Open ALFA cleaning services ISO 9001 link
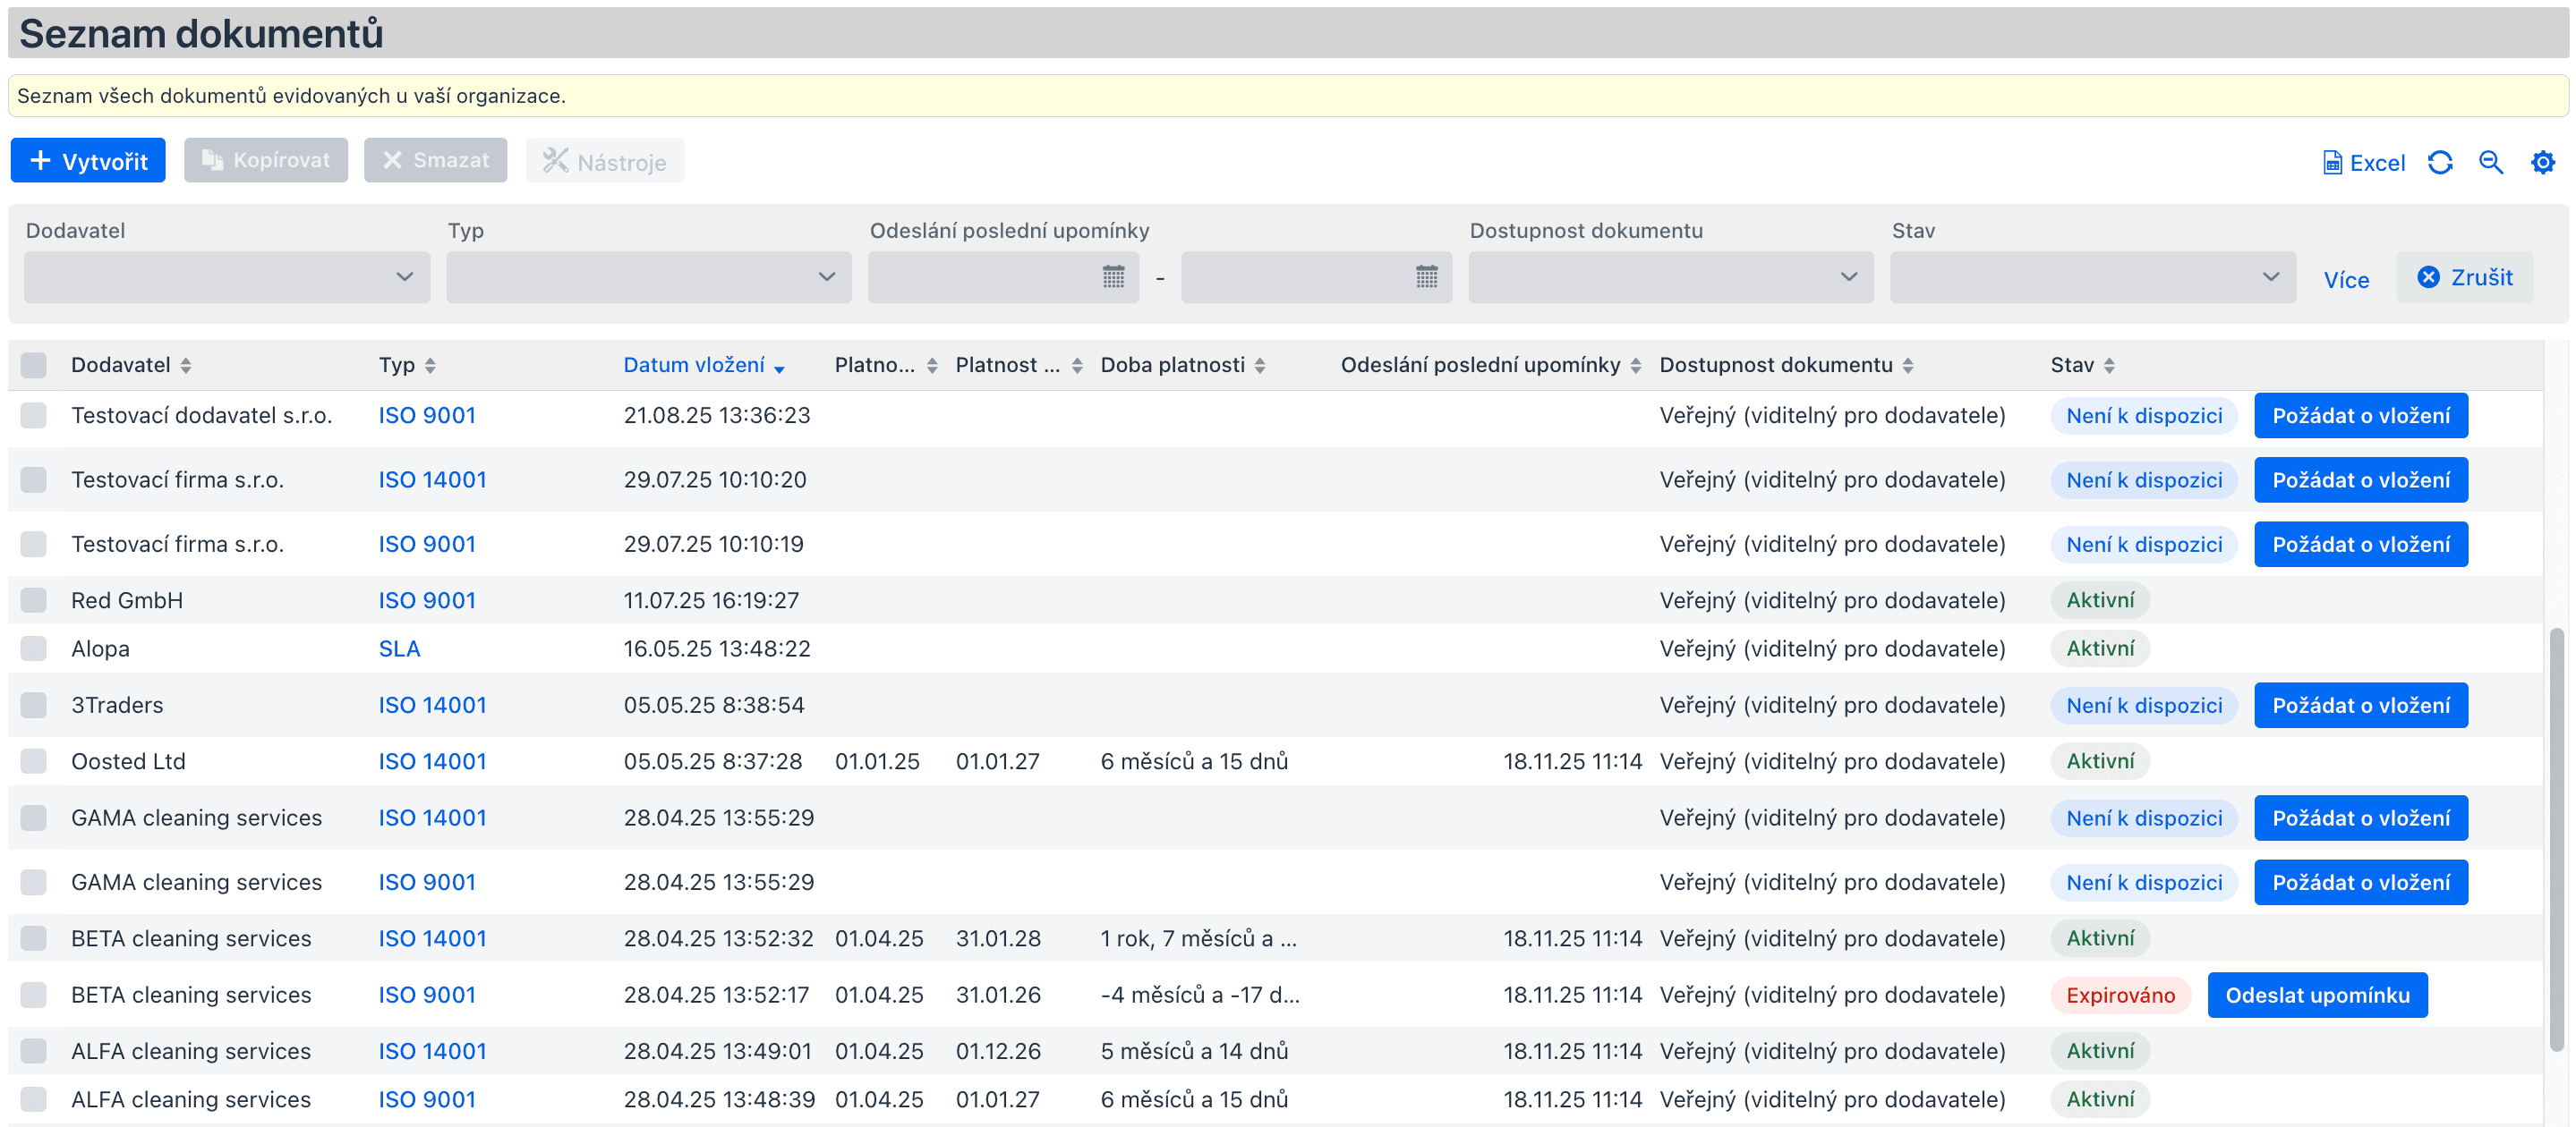The width and height of the screenshot is (2576, 1127). click(427, 1099)
